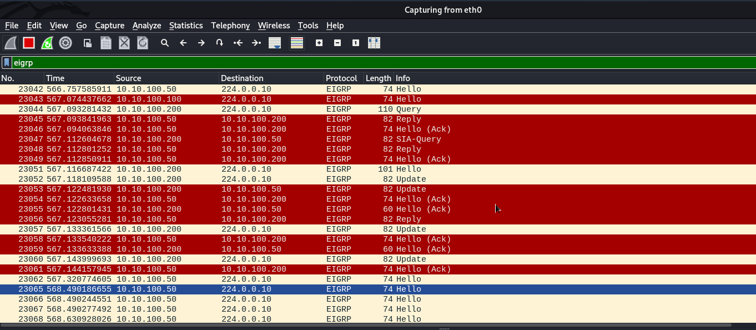Restart the current capture
The height and width of the screenshot is (330, 756).
(47, 43)
